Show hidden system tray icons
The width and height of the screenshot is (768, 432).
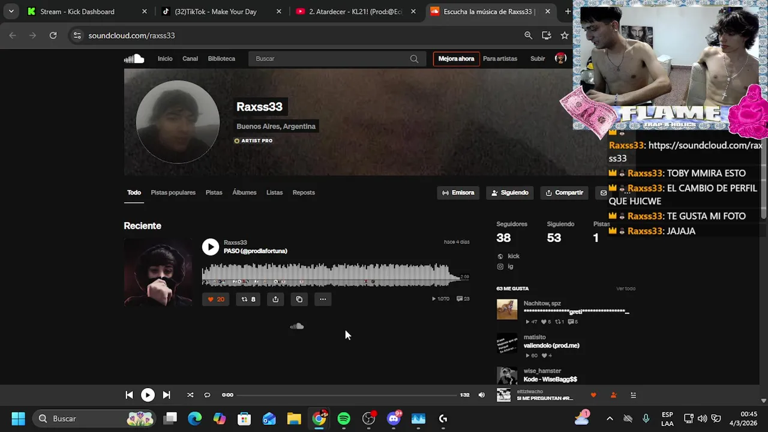click(x=610, y=419)
